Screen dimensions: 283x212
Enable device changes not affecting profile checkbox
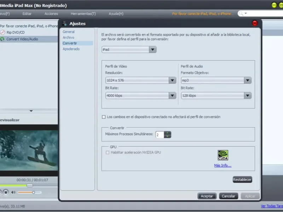pos(104,117)
